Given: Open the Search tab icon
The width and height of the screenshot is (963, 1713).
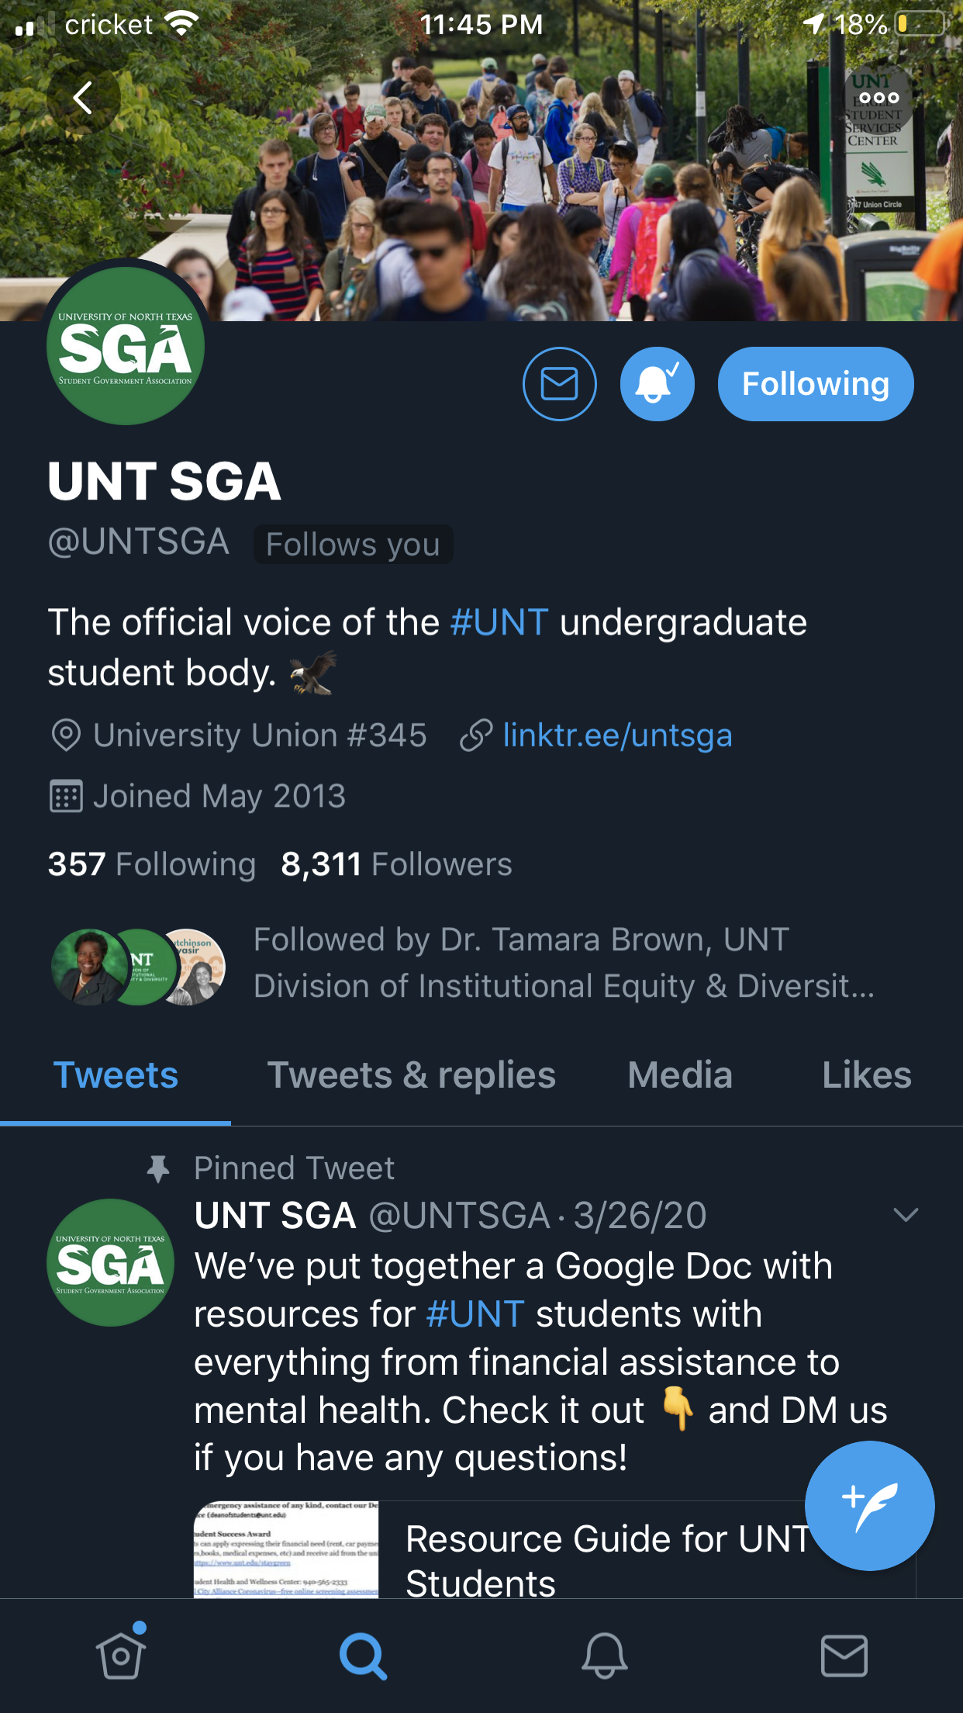Looking at the screenshot, I should 362,1656.
